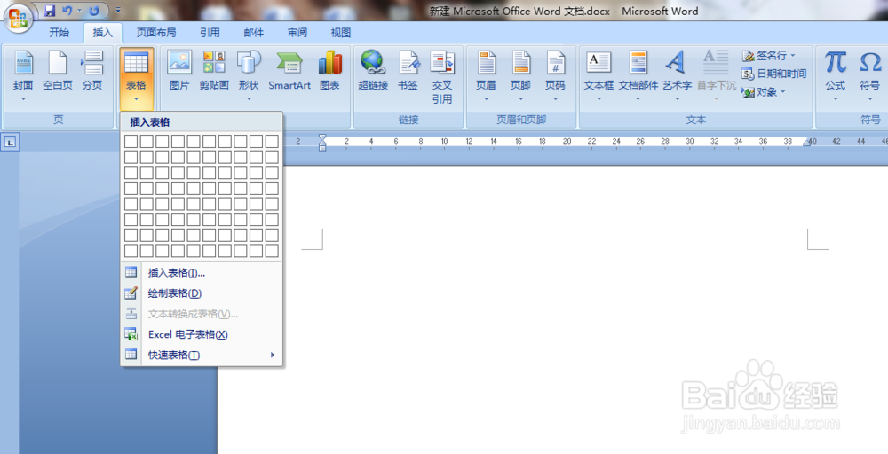Open the 页码 page number dropdown
888x454 pixels.
click(x=555, y=76)
